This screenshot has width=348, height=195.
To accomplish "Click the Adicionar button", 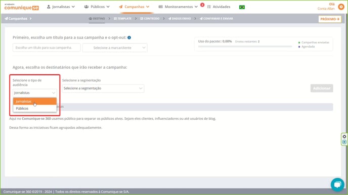I will 322,88.
